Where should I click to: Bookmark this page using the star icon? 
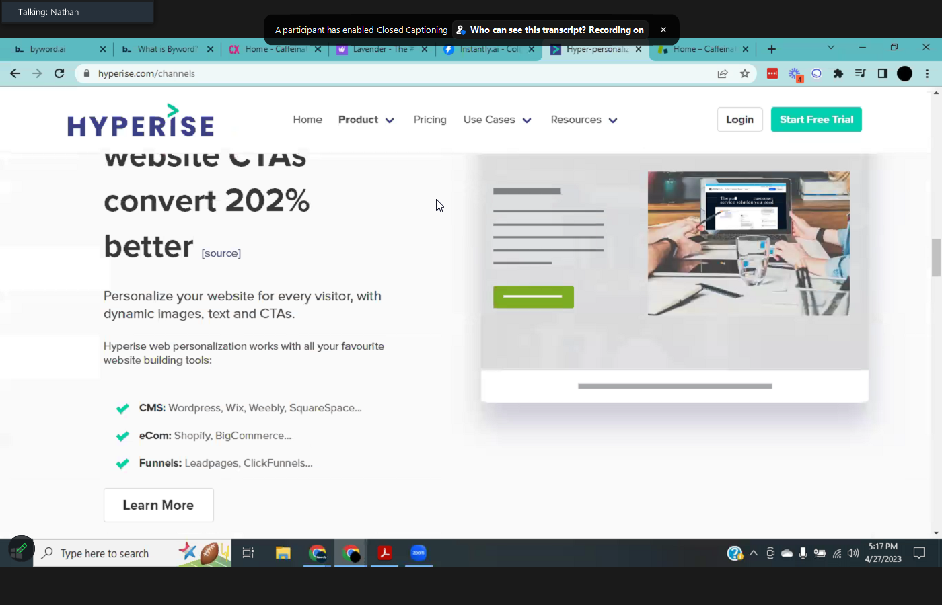coord(744,73)
